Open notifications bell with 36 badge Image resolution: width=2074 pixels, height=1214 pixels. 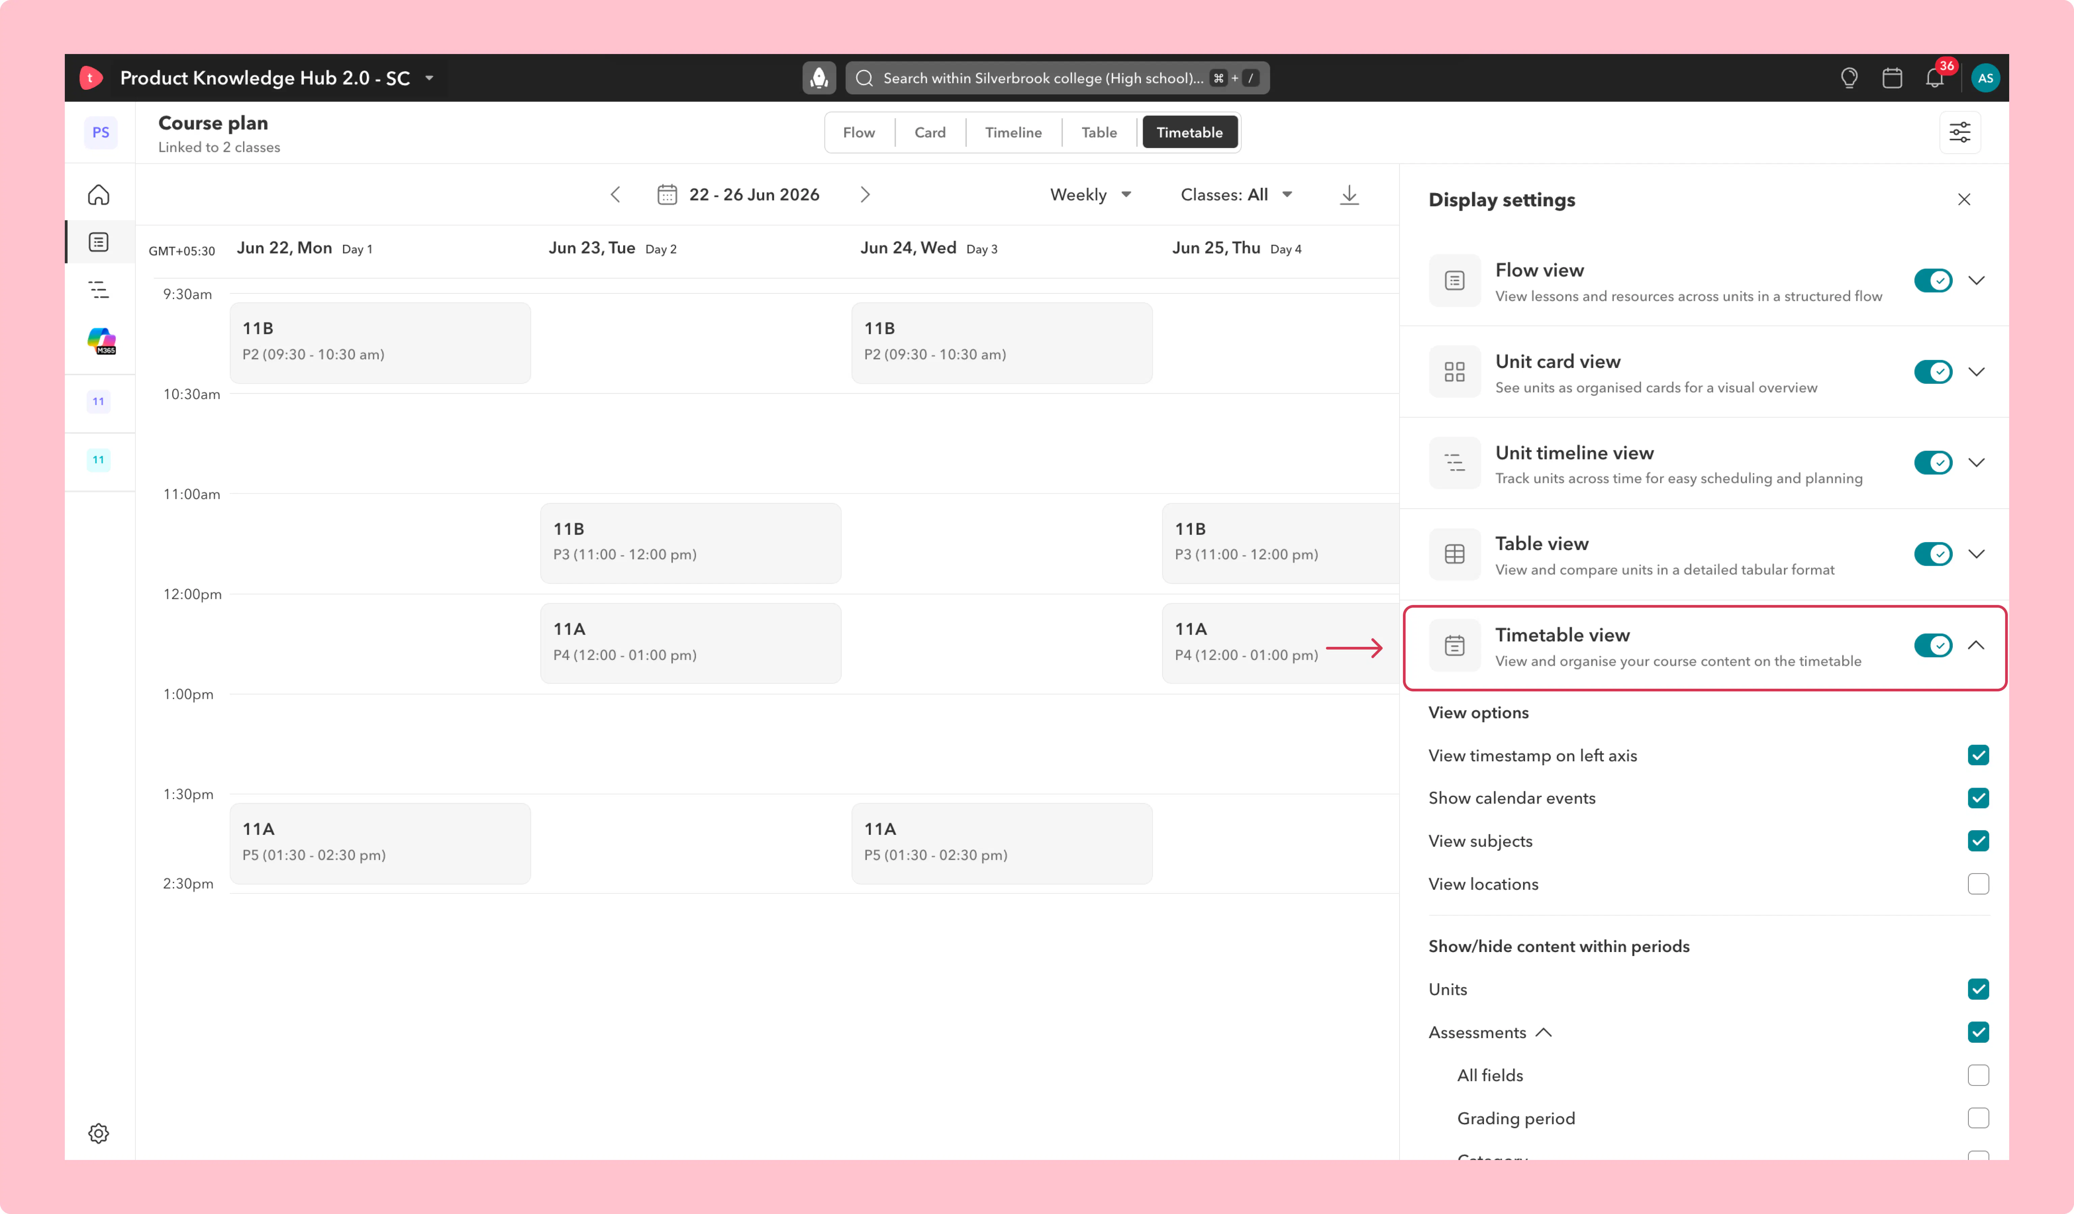[x=1935, y=78]
